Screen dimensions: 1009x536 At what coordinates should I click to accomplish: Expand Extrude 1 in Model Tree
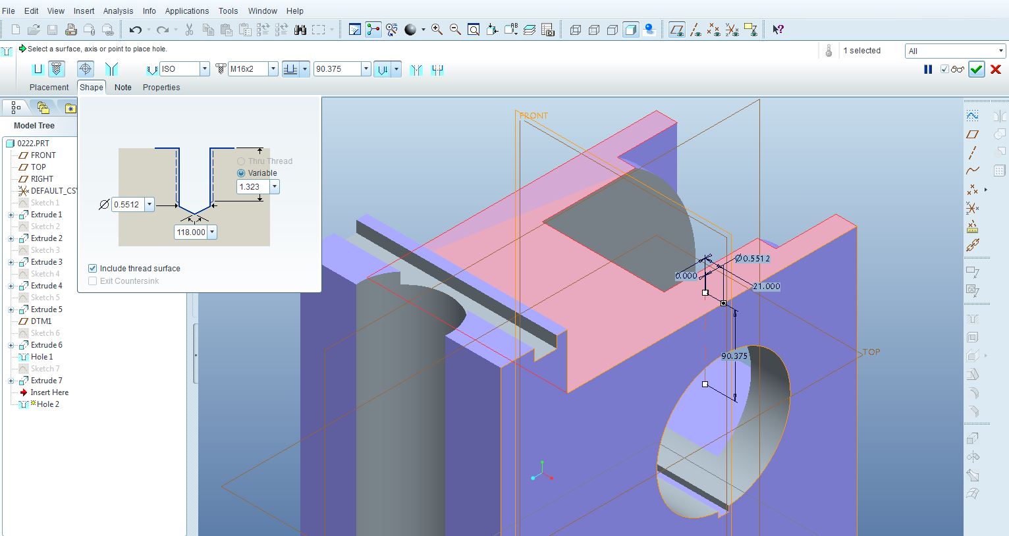click(11, 215)
